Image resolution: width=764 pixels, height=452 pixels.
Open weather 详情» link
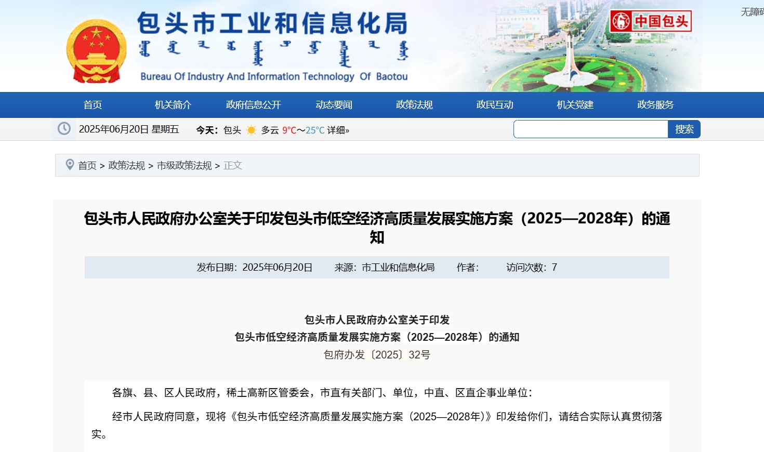pyautogui.click(x=338, y=130)
